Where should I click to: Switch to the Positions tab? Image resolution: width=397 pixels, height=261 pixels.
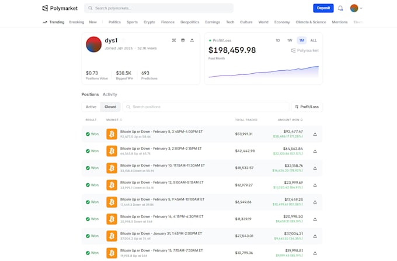90,94
